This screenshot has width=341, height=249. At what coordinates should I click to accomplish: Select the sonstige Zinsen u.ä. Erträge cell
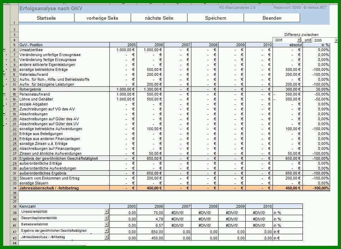pos(64,144)
